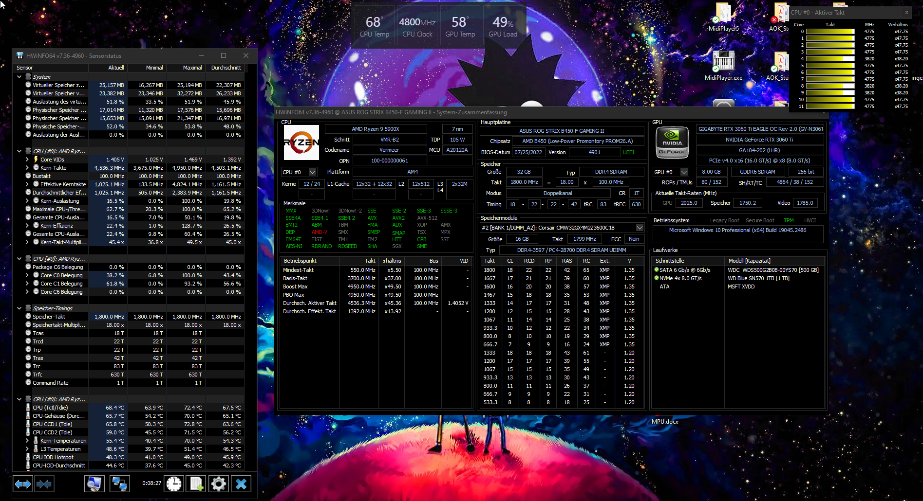The image size is (923, 501).
Task: Select the AOK PDF folder with green check badge
Action: pos(780,62)
